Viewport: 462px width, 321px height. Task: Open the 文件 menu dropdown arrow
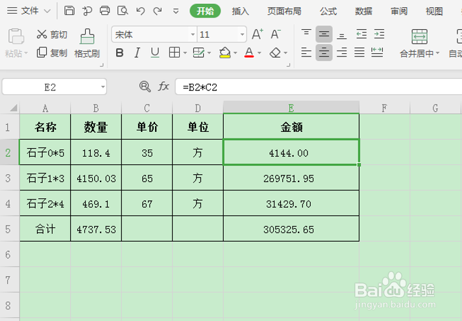47,11
